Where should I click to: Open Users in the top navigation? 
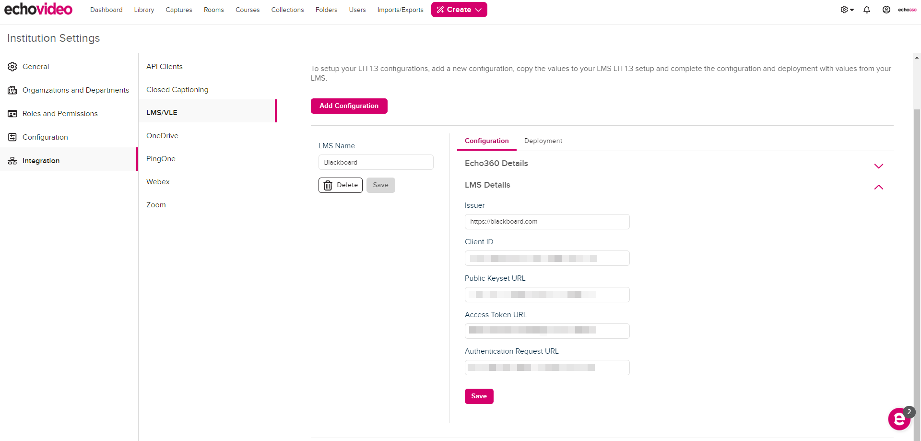[x=357, y=10]
